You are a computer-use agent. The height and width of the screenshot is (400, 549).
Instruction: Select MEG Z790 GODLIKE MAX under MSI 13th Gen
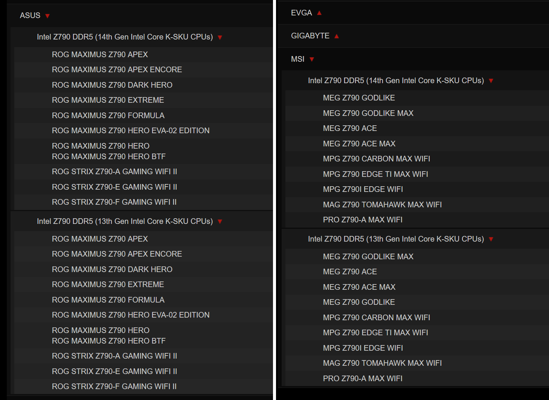(x=368, y=257)
